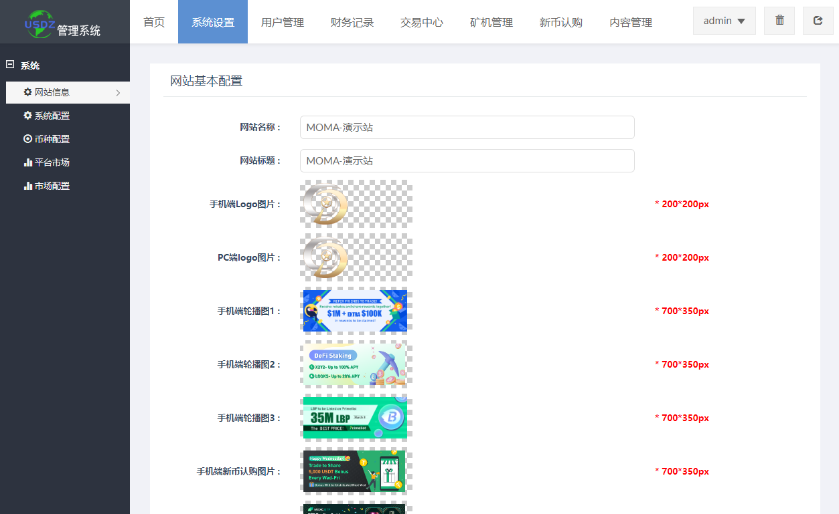The image size is (839, 514).
Task: Click the 手机端轮播图1 banner thumbnail
Action: pyautogui.click(x=355, y=311)
